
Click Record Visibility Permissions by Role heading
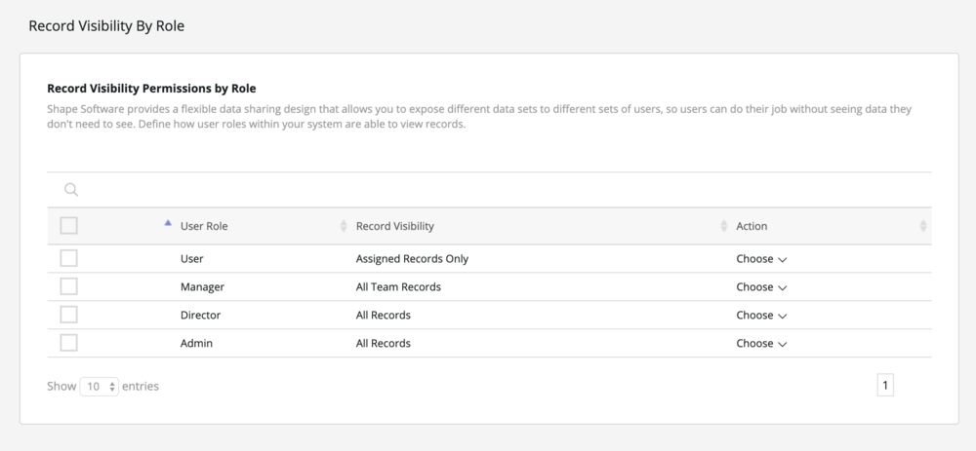(x=151, y=89)
